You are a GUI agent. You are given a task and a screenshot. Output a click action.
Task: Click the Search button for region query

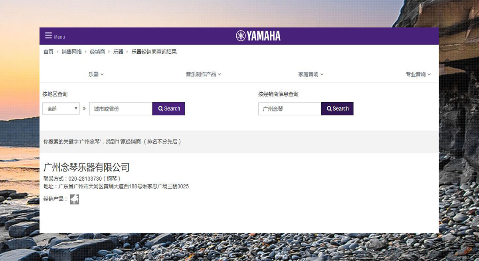click(x=168, y=109)
